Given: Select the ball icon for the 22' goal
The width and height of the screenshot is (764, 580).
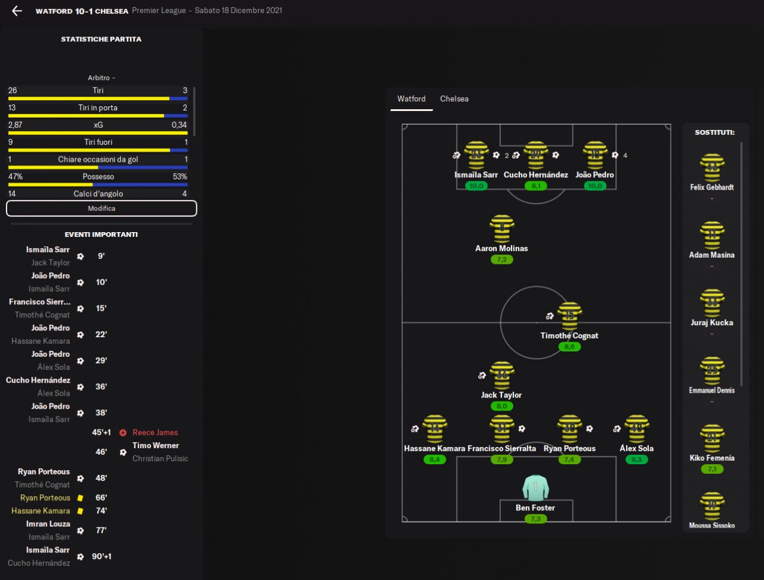Looking at the screenshot, I should coord(81,335).
